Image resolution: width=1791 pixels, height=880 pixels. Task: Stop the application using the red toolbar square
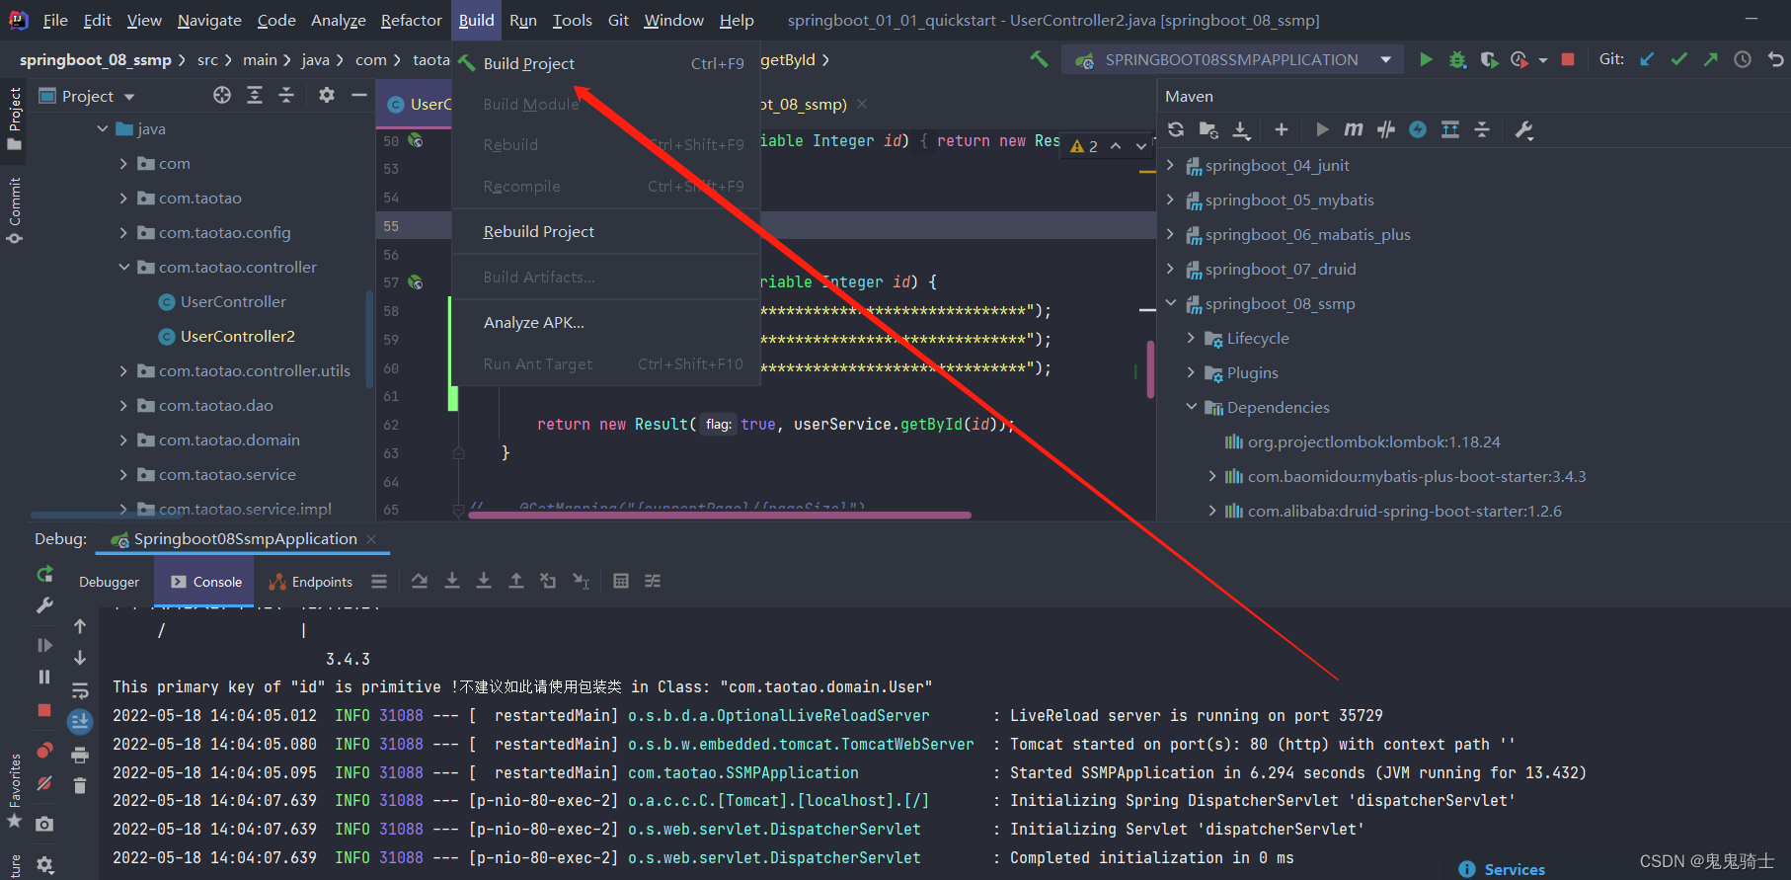1568,60
